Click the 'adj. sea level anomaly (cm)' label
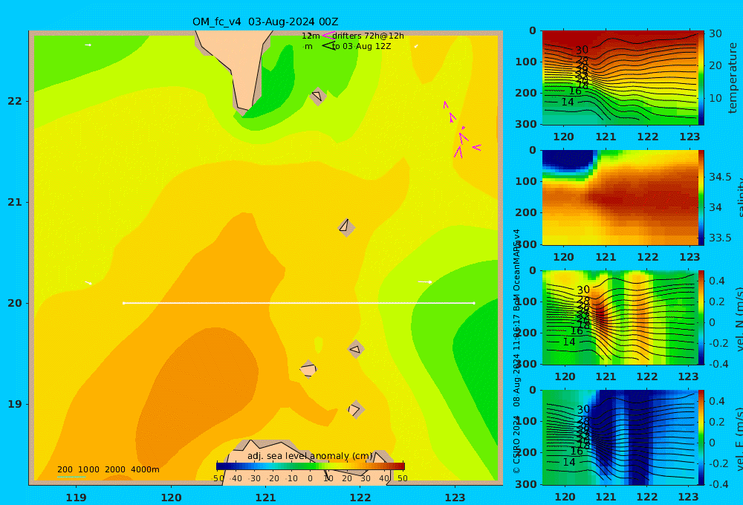The height and width of the screenshot is (505, 743). (x=310, y=456)
